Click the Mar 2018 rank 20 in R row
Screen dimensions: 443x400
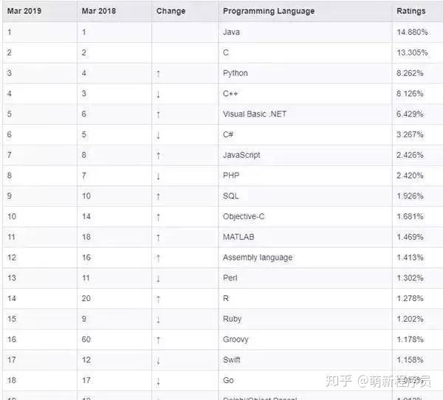click(x=86, y=298)
